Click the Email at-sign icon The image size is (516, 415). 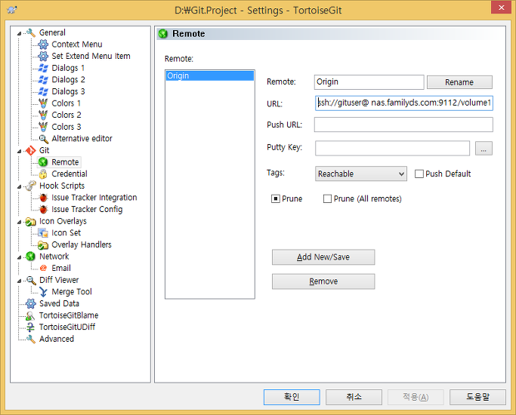[x=43, y=268]
